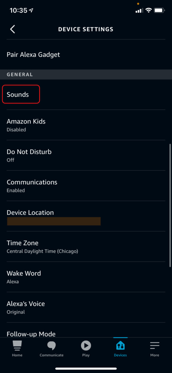Screen dimensions: 172x373
Task: Tap the cellular signal strength icon
Action: 139,11
